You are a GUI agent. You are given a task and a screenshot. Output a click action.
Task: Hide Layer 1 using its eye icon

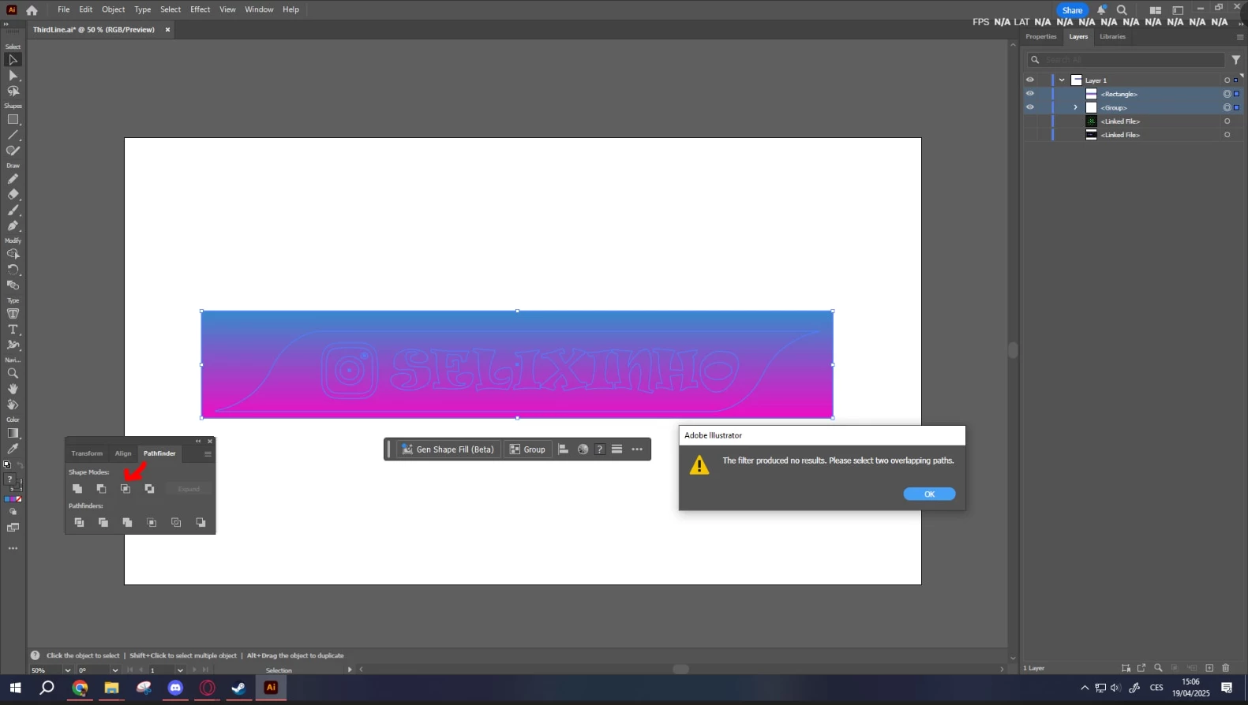click(x=1029, y=80)
